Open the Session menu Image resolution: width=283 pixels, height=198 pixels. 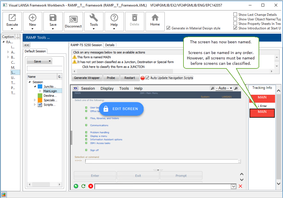tap(88, 88)
